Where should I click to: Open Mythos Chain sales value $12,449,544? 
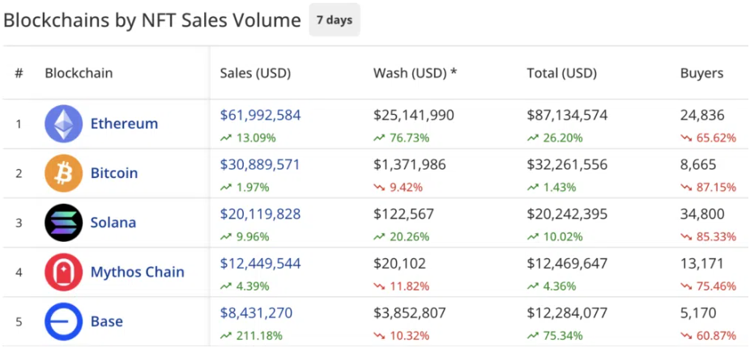[x=260, y=264]
